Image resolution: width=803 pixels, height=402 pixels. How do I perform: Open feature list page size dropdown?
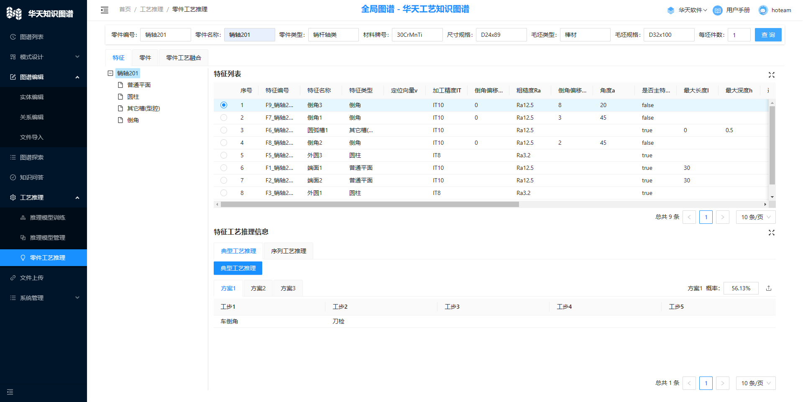pyautogui.click(x=755, y=217)
